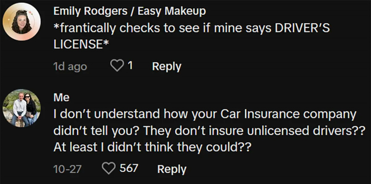The image size is (371, 184).
Task: Click the "1d ago" timestamp
Action: click(70, 67)
